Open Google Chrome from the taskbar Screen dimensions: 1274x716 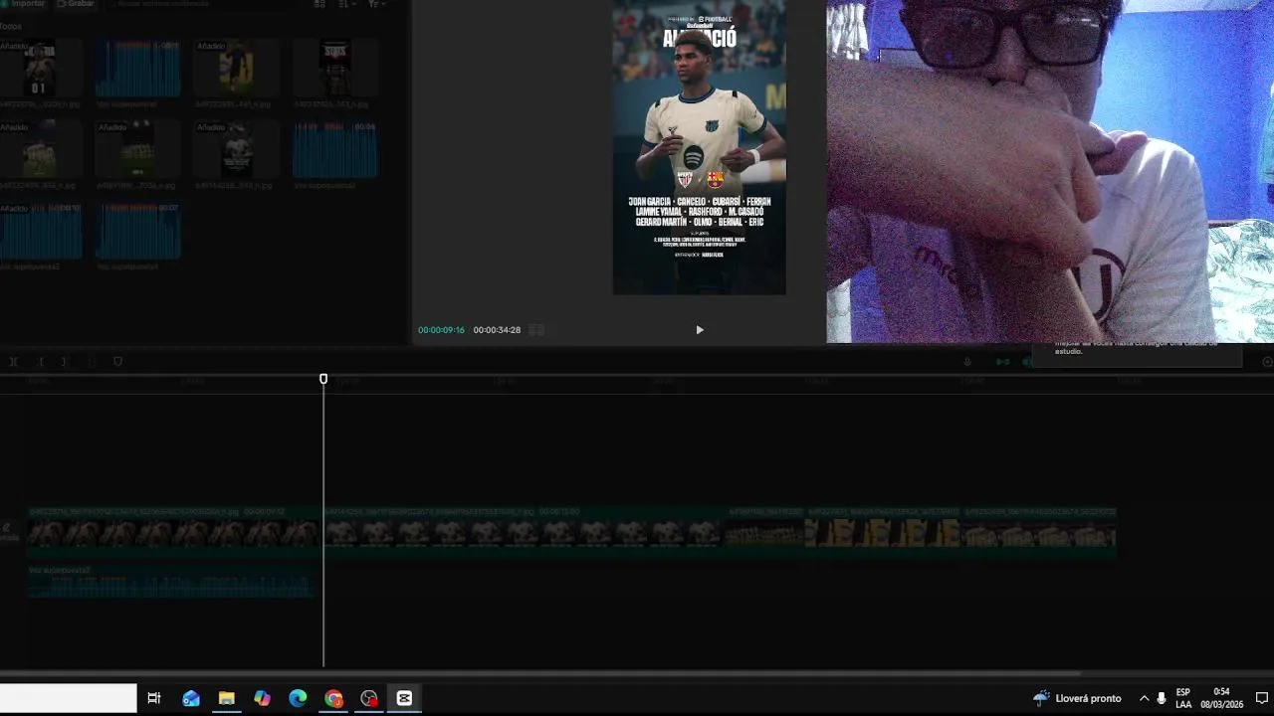click(x=333, y=698)
